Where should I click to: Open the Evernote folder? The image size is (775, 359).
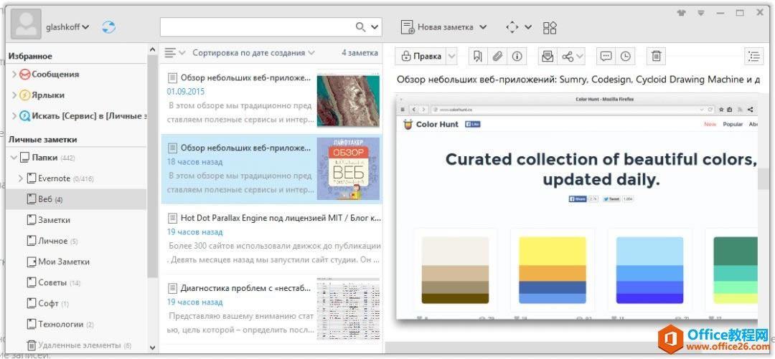pyautogui.click(x=60, y=178)
